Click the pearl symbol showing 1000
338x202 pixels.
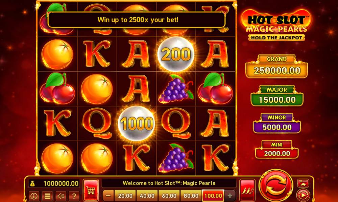click(x=137, y=124)
